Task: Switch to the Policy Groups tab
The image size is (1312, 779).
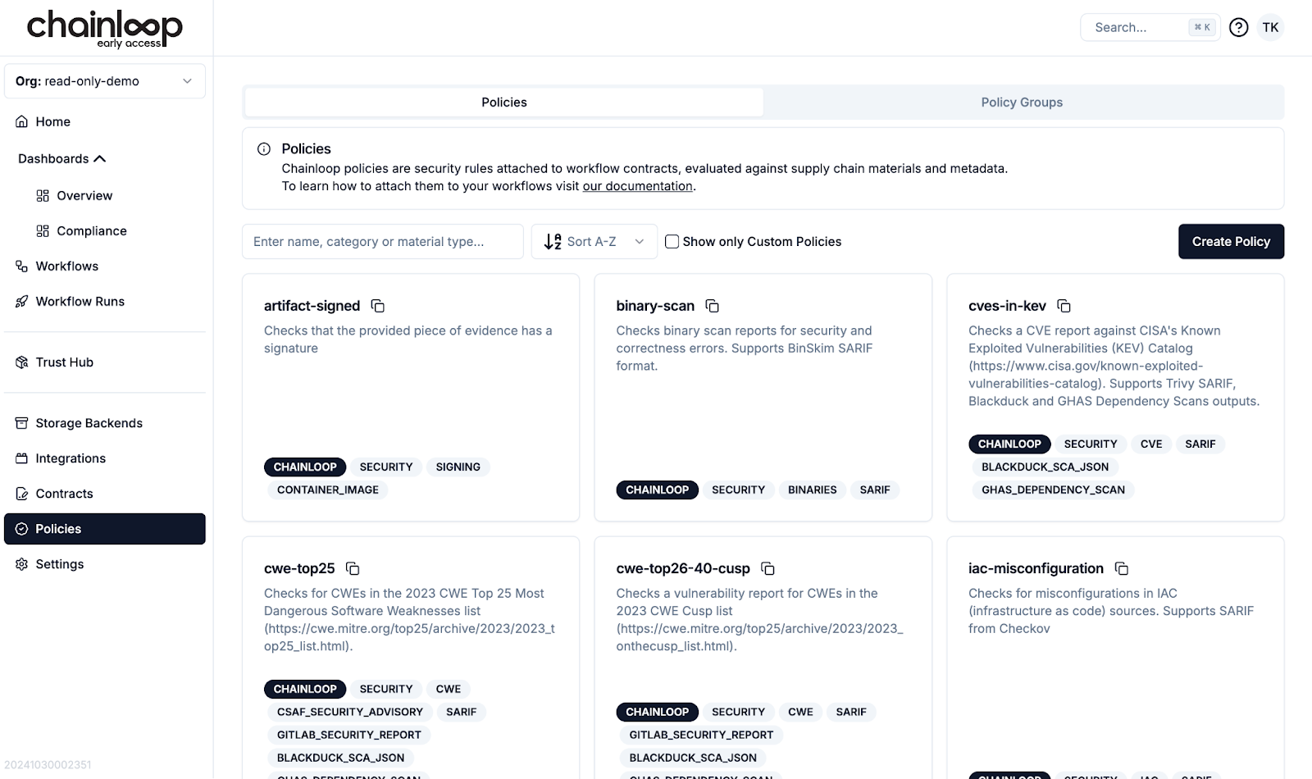Action: point(1022,102)
